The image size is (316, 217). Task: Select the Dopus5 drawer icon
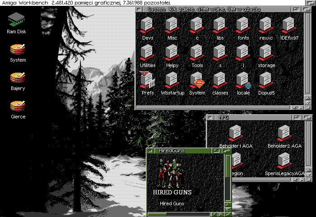pos(266,83)
